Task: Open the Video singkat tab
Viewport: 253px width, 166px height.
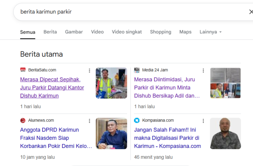Action: [x=127, y=32]
